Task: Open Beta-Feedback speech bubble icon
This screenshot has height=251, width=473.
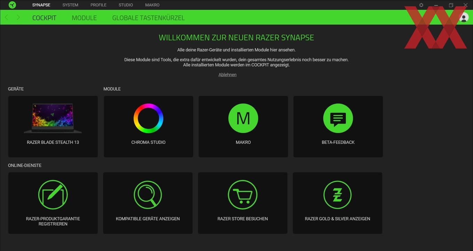Action: tap(338, 118)
